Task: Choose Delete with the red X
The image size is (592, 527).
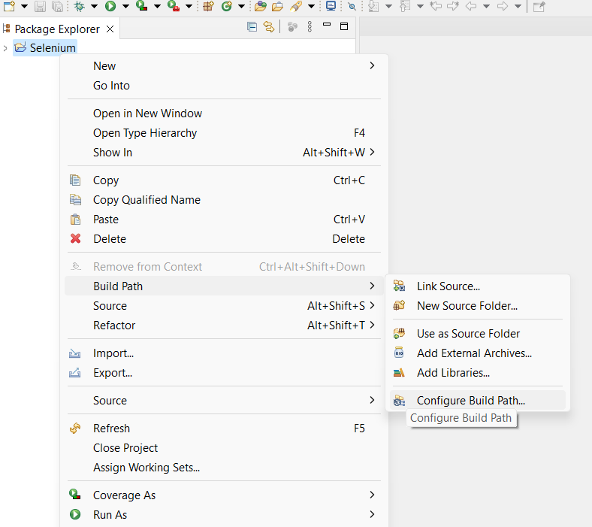Action: click(x=224, y=239)
